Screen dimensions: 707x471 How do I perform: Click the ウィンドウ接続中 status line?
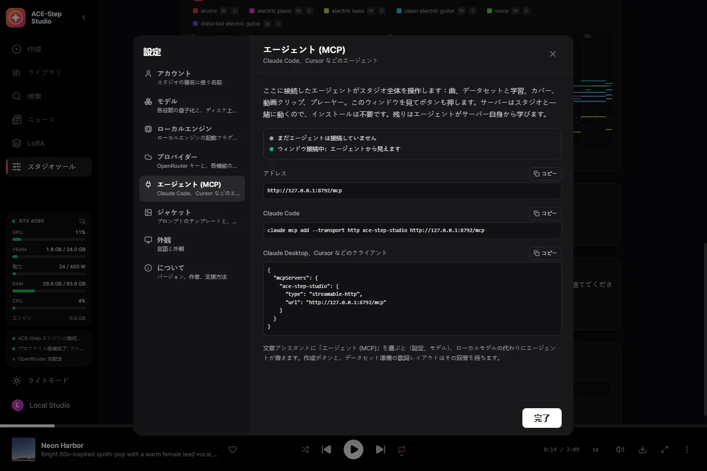(x=335, y=149)
